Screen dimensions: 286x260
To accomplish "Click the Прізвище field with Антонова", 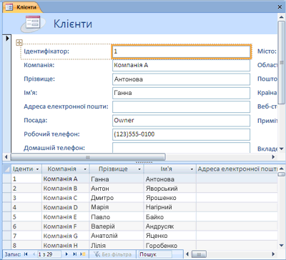I will point(181,79).
